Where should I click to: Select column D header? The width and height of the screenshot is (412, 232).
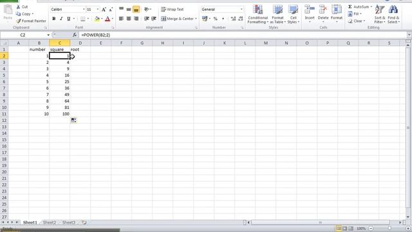[x=80, y=43]
